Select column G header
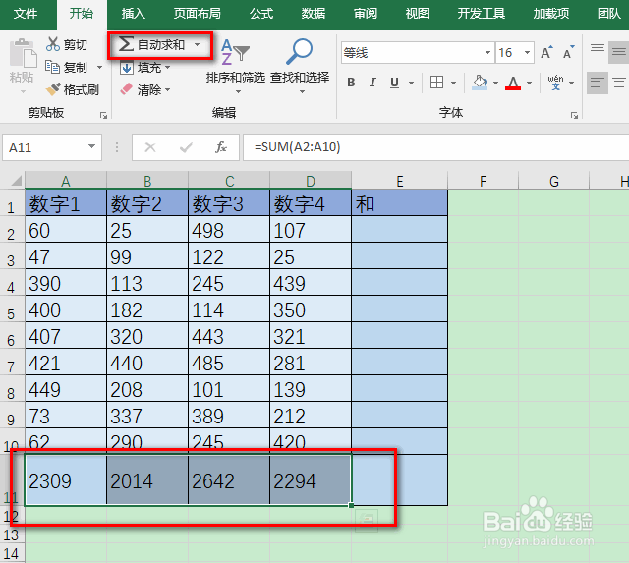This screenshot has width=629, height=563. tap(554, 181)
